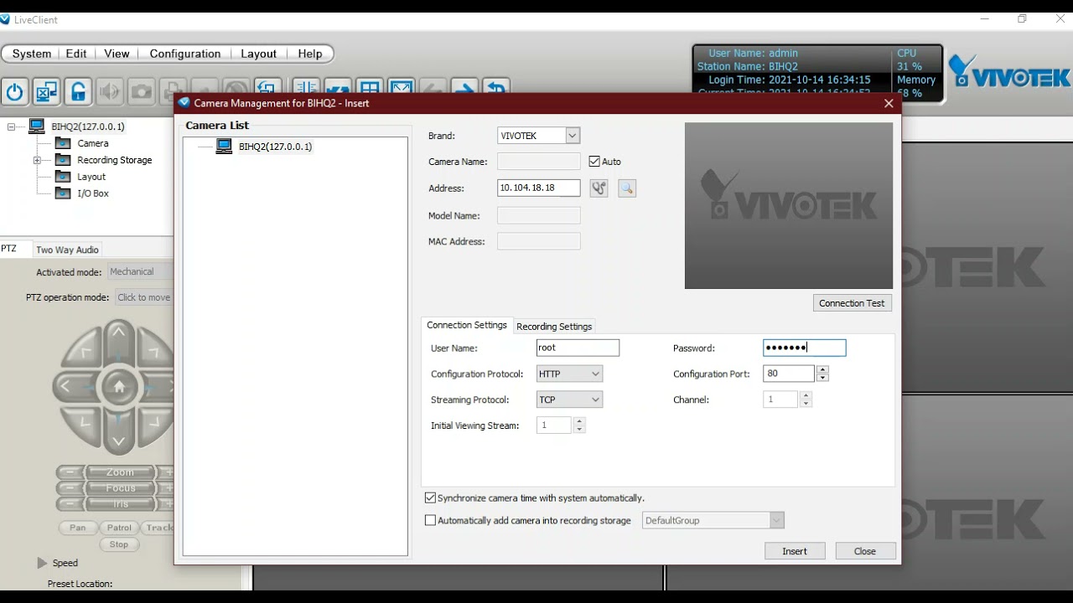
Task: Select BIHQ2(127.0.0.1) in Camera List
Action: click(x=275, y=147)
